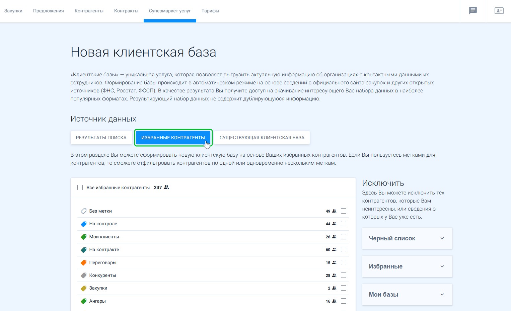Click the На контракте label text
Viewport: 511px width, 311px height.
pos(104,249)
